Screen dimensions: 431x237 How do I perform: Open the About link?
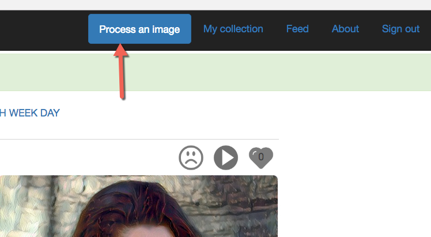click(345, 29)
